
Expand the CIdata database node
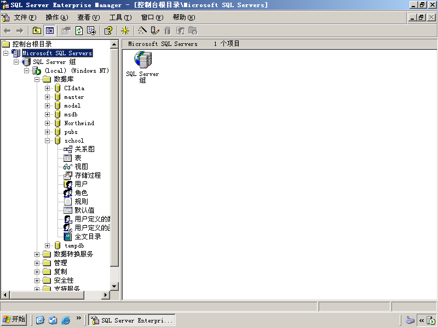point(47,89)
